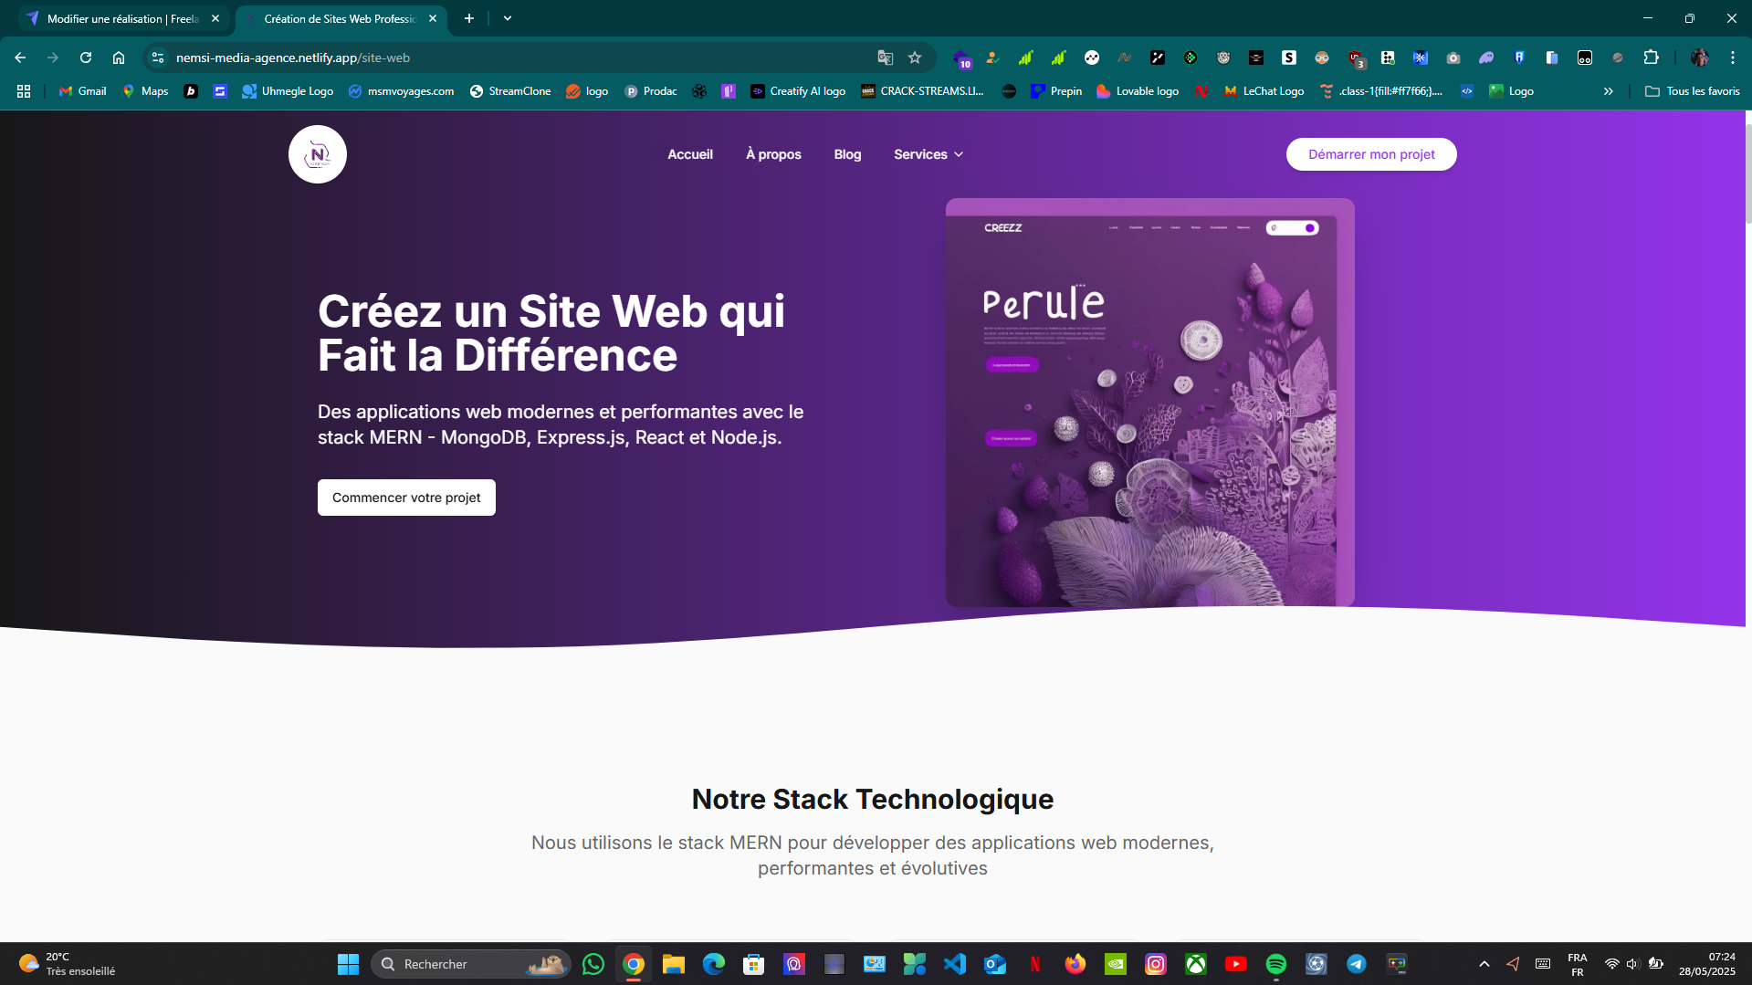The image size is (1752, 985).
Task: Click the Perule website preview image
Action: 1149,403
